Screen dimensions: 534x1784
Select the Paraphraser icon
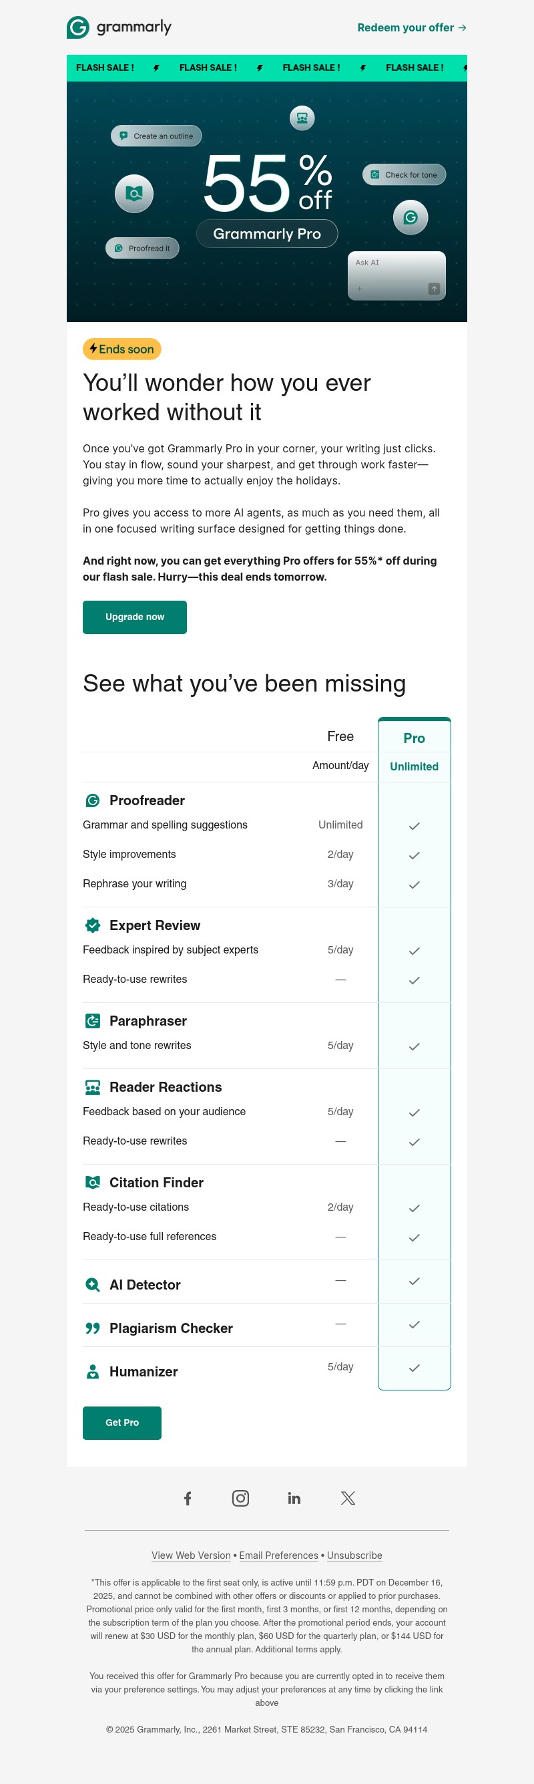[x=93, y=1021]
